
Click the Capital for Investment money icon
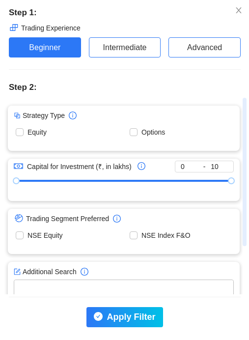pos(19,166)
